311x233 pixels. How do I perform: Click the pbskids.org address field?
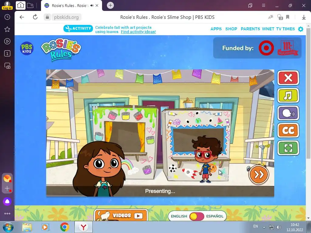66,17
